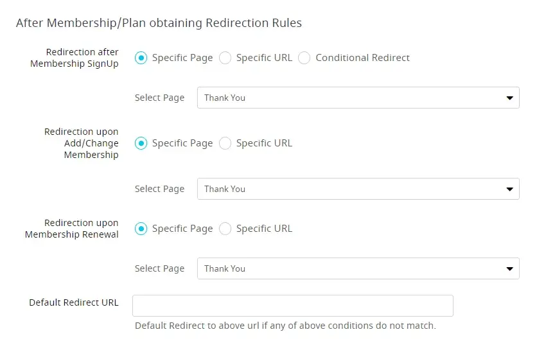
Task: Enable Conditional Redirect radio option
Action: pyautogui.click(x=304, y=58)
